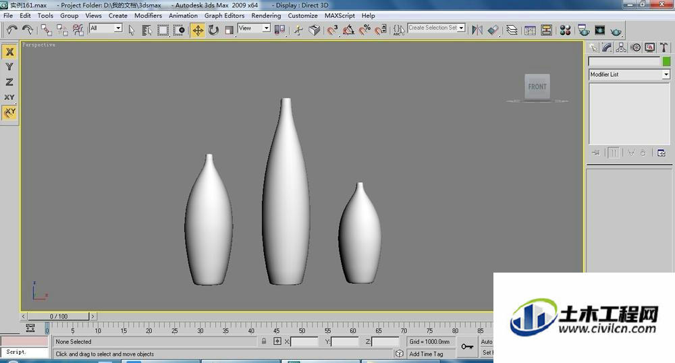The image size is (675, 363).
Task: Toggle the 3D Snaps magnet
Action: pyautogui.click(x=332, y=30)
